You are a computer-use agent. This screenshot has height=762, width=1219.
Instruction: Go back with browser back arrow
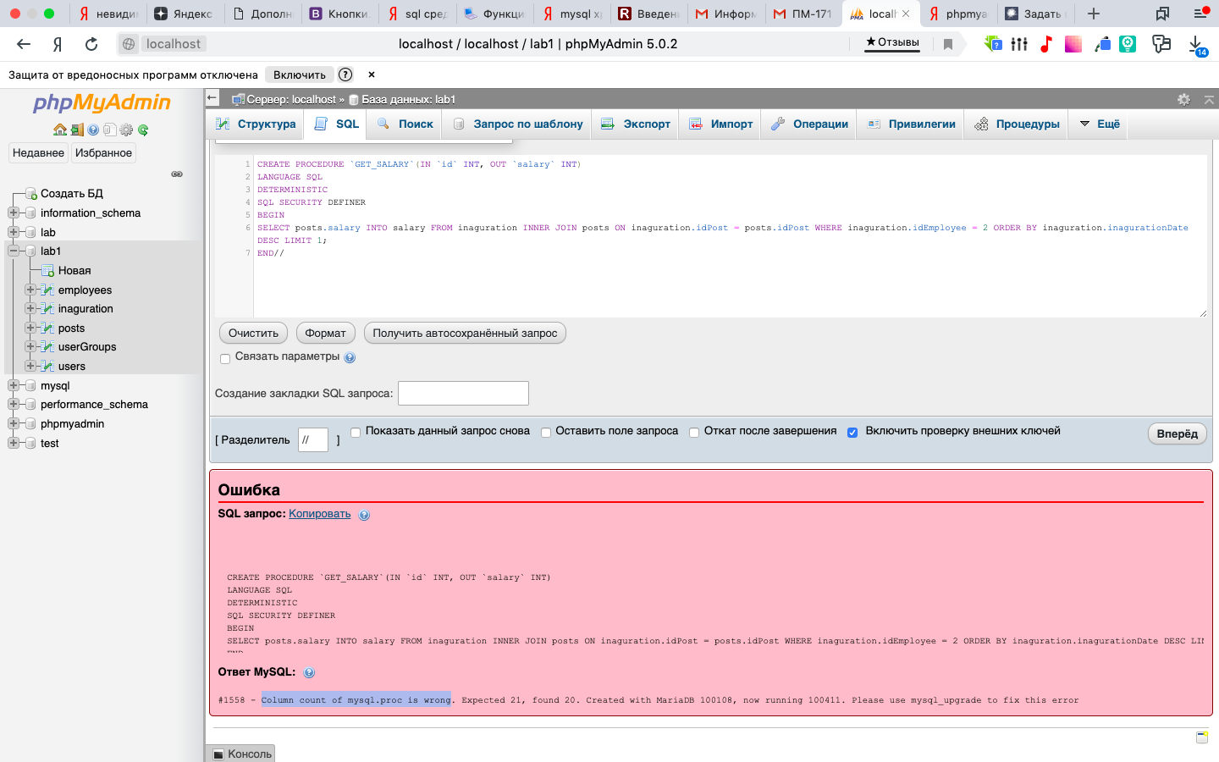(24, 44)
